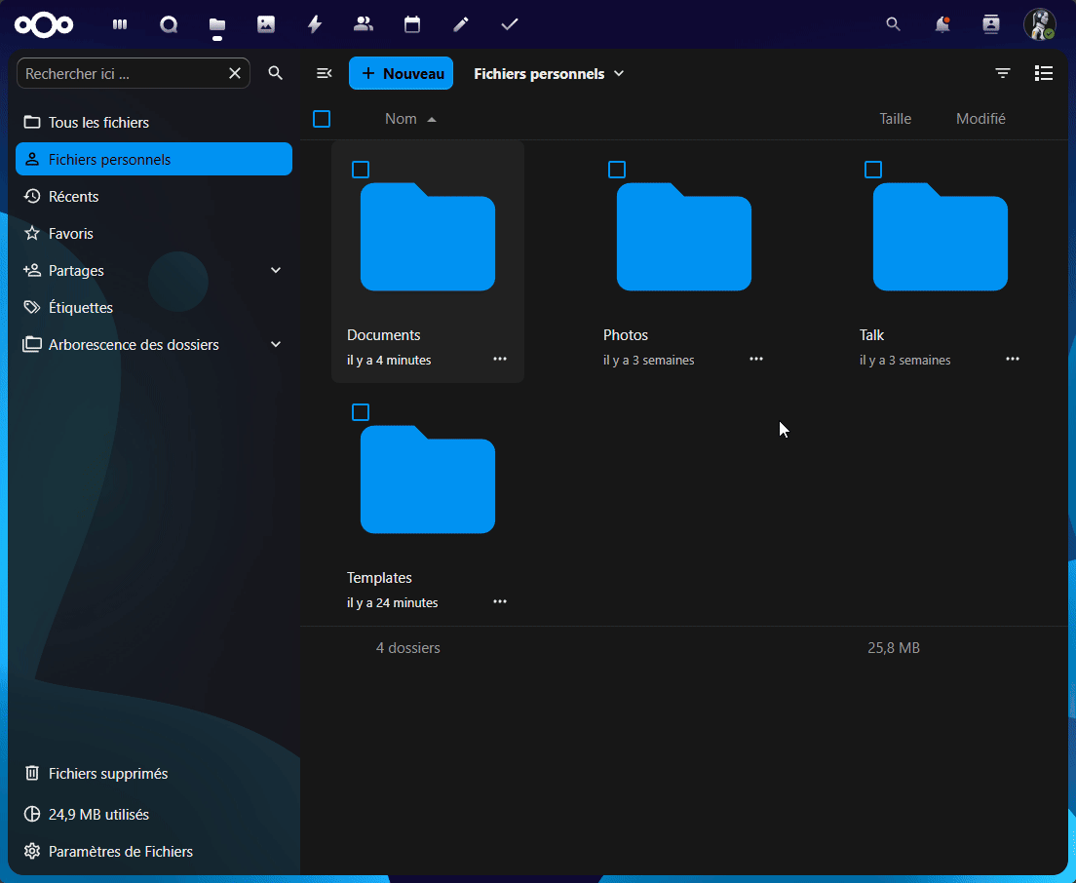1076x883 pixels.
Task: Open Favoris view
Action: [154, 233]
